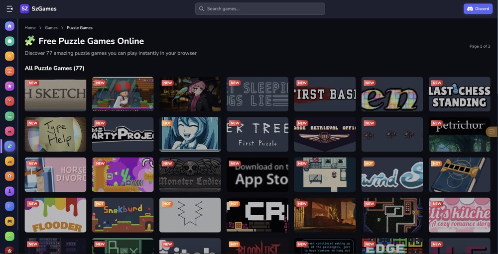Image resolution: width=498 pixels, height=254 pixels.
Task: Open the purple chess pawn sidebar category
Action: point(9,191)
